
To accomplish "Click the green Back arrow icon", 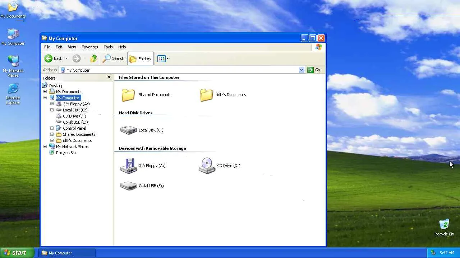I will coord(48,58).
